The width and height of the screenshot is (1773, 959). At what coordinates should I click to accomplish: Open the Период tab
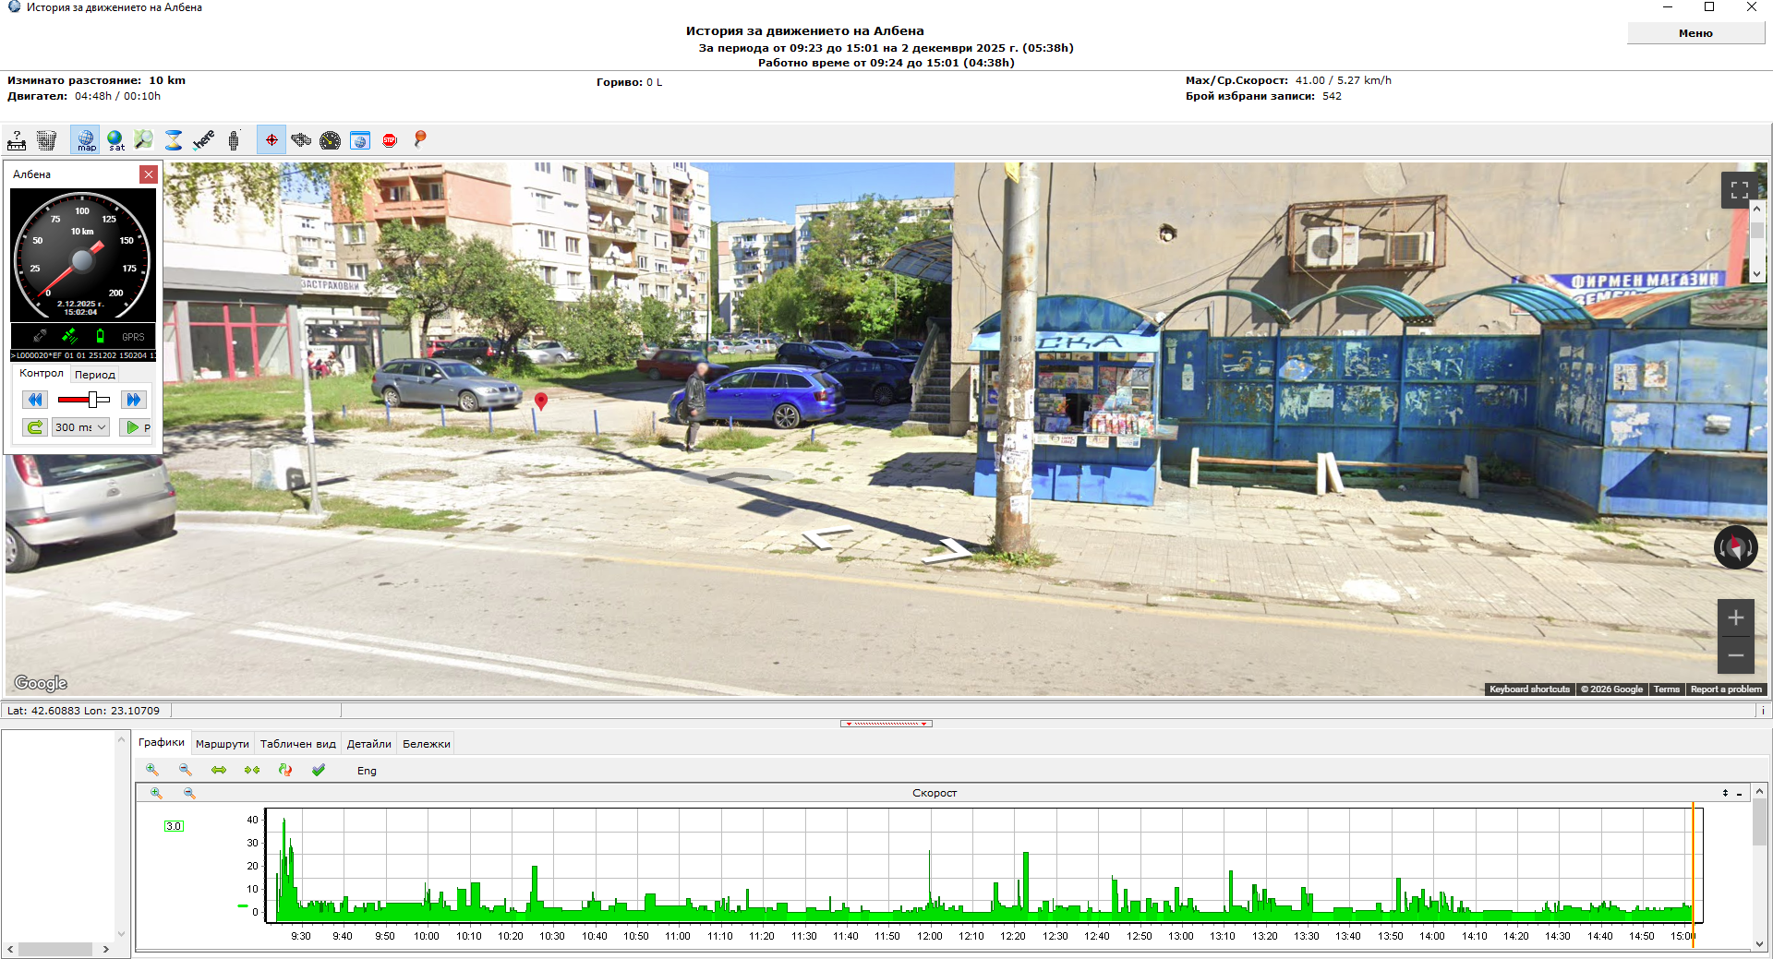(95, 375)
